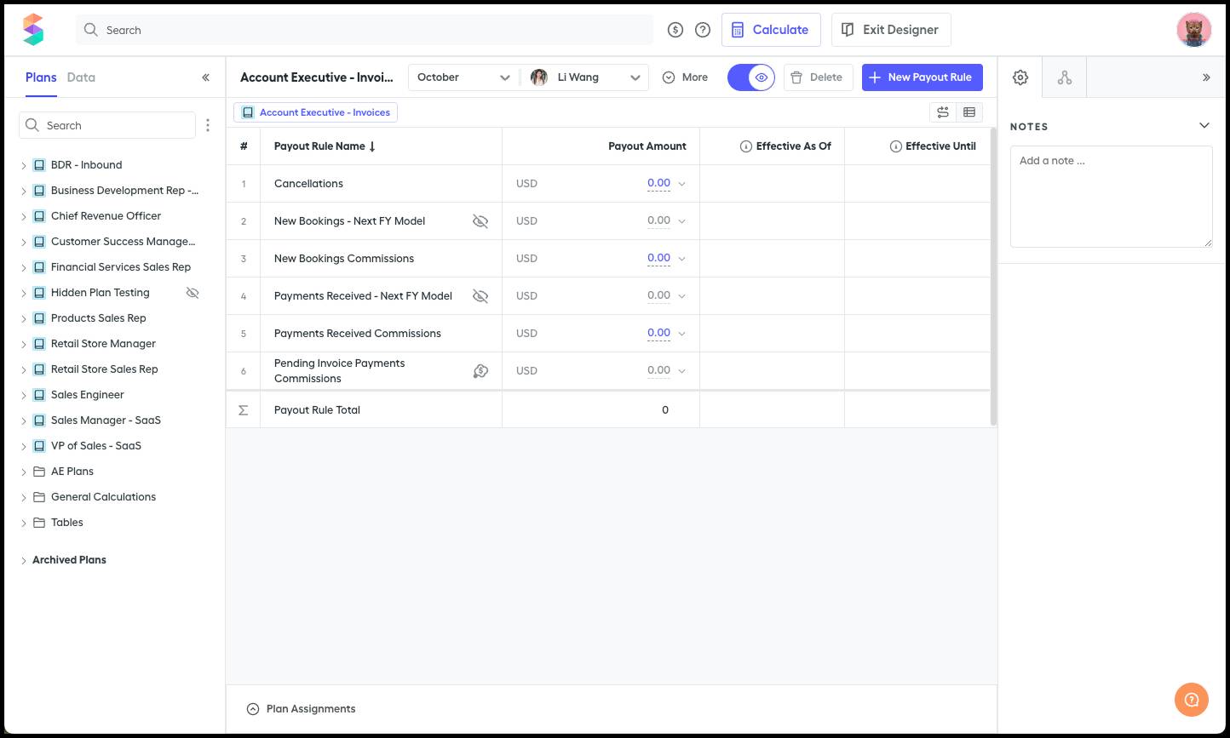1230x738 pixels.
Task: Open the user avatar menu
Action: 1193,30
